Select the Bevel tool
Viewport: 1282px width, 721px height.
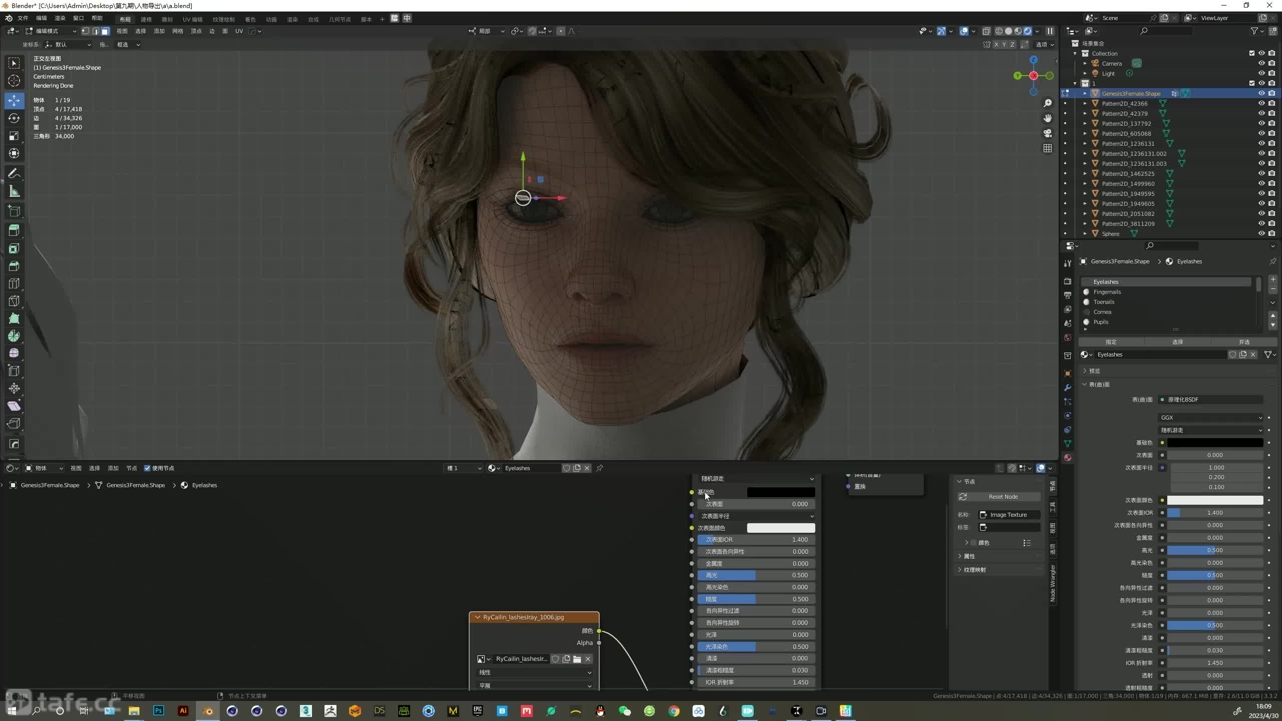click(x=14, y=266)
